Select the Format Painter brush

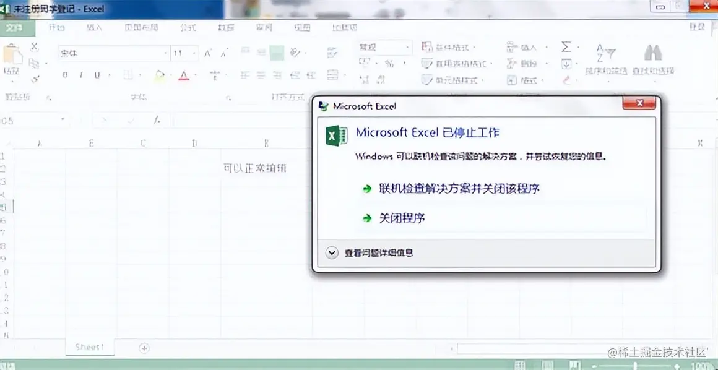34,79
